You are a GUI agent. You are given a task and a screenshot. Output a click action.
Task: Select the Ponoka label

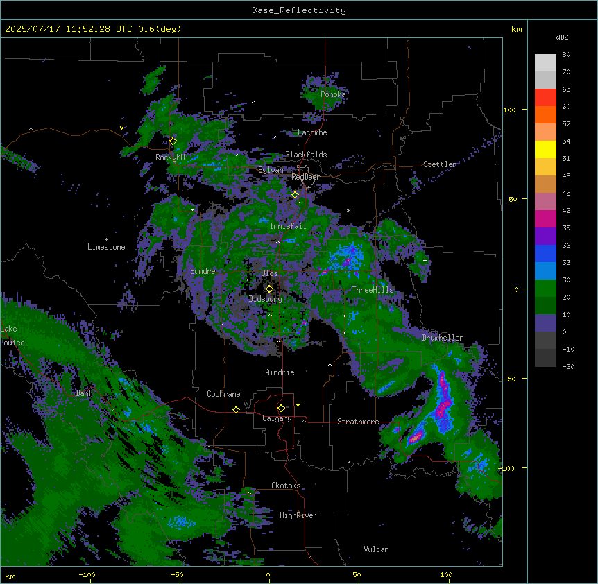333,94
